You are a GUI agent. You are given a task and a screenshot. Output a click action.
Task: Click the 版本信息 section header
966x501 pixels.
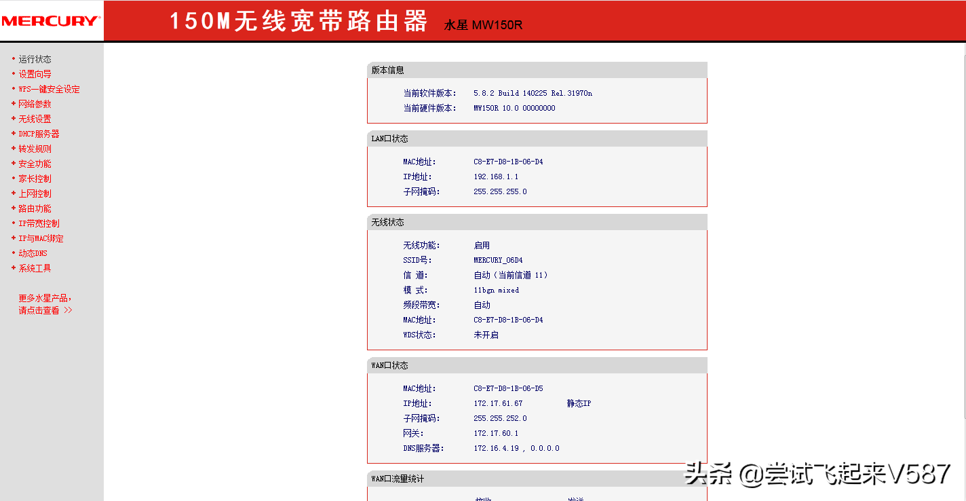(x=537, y=70)
